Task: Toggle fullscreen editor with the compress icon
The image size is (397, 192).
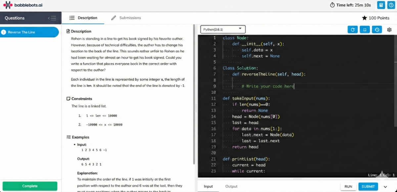Action: (365, 30)
